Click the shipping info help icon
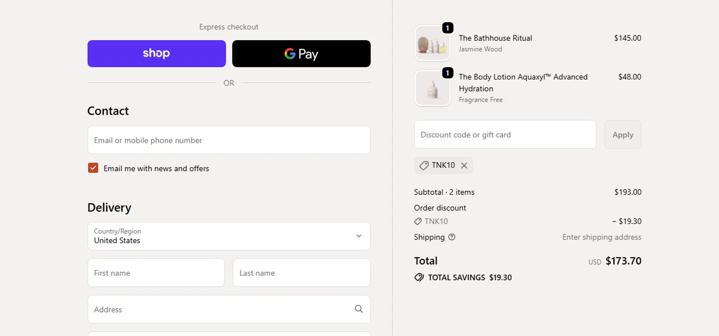This screenshot has width=719, height=336. (x=452, y=237)
